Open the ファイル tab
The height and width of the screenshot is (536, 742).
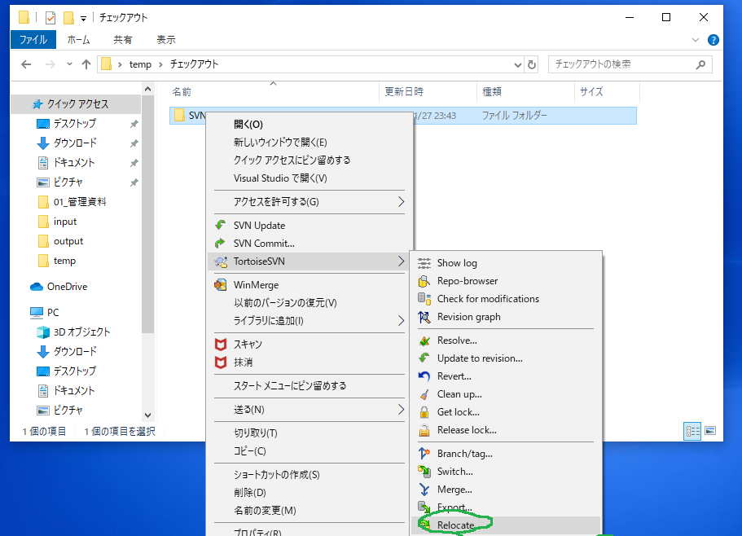(33, 40)
